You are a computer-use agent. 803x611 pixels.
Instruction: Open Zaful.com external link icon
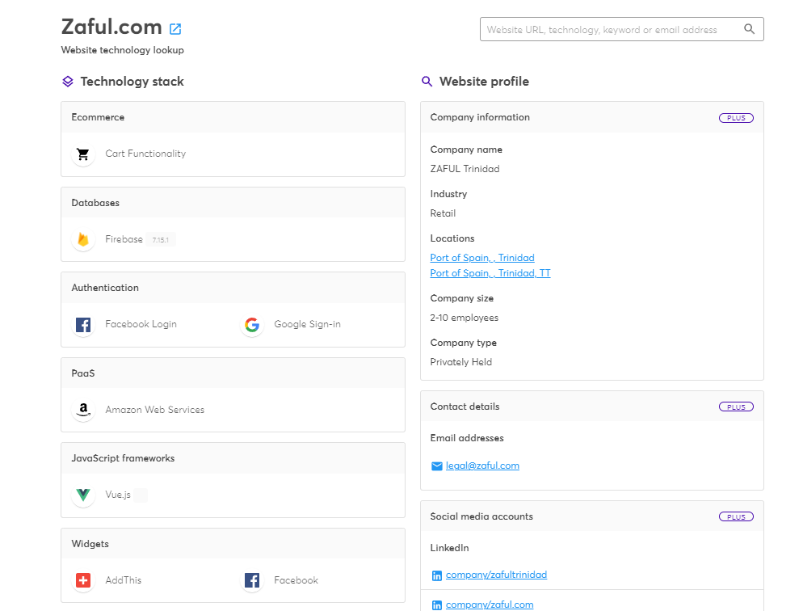coord(175,29)
